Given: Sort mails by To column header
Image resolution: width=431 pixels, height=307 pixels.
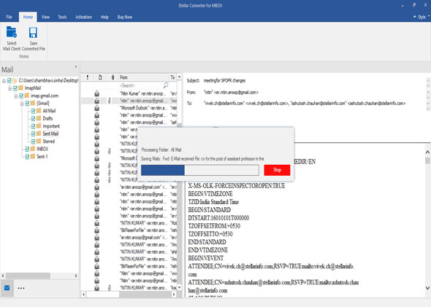Looking at the screenshot, I should tap(172, 77).
